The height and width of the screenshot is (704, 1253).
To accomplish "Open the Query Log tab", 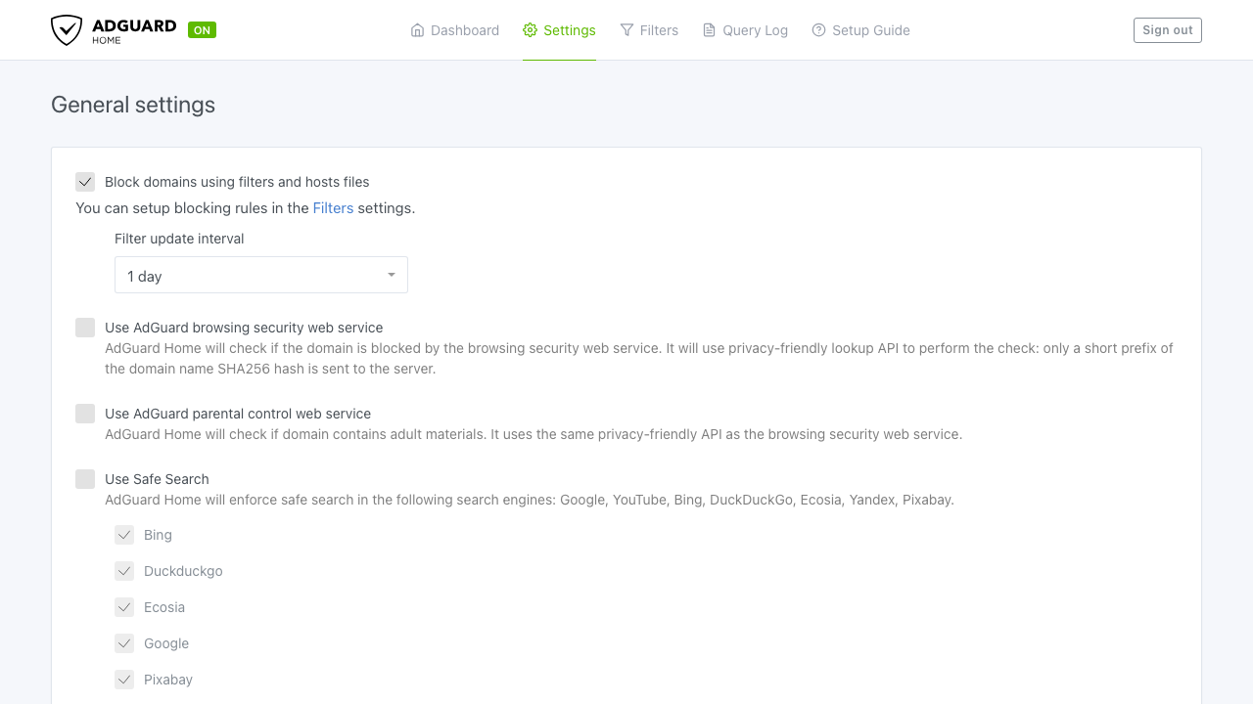I will (745, 30).
